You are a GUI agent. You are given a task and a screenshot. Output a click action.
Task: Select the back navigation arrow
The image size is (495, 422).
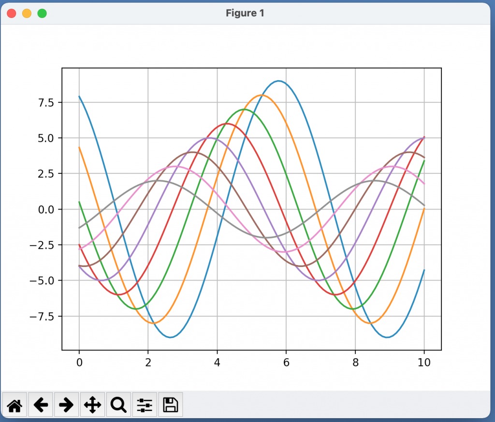pyautogui.click(x=41, y=405)
